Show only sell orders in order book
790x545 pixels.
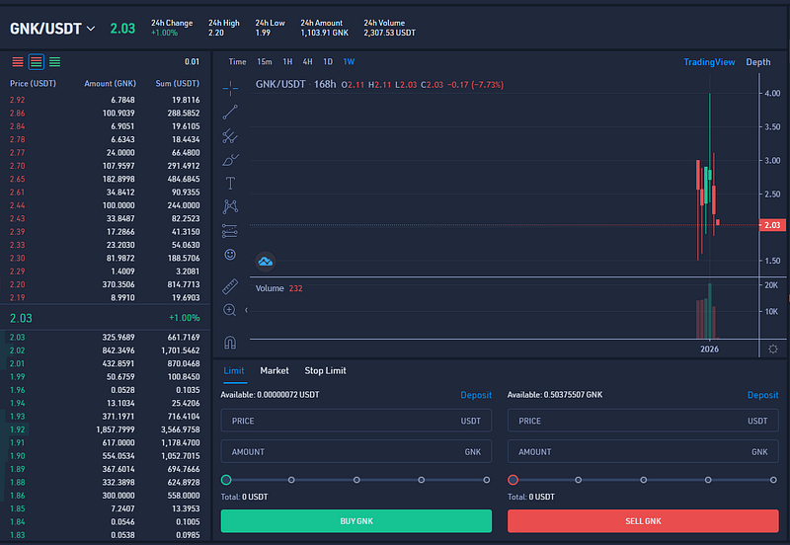tap(18, 62)
